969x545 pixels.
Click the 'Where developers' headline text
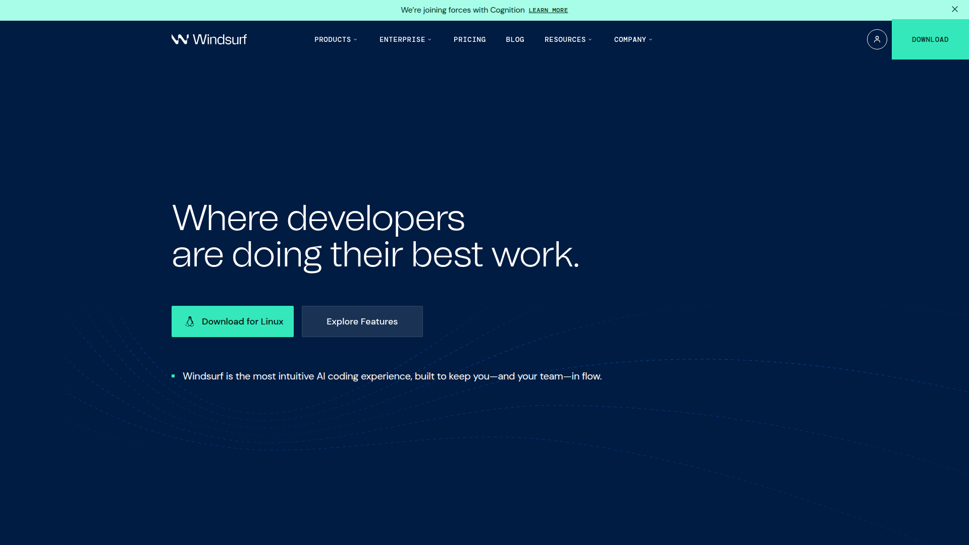tap(318, 218)
